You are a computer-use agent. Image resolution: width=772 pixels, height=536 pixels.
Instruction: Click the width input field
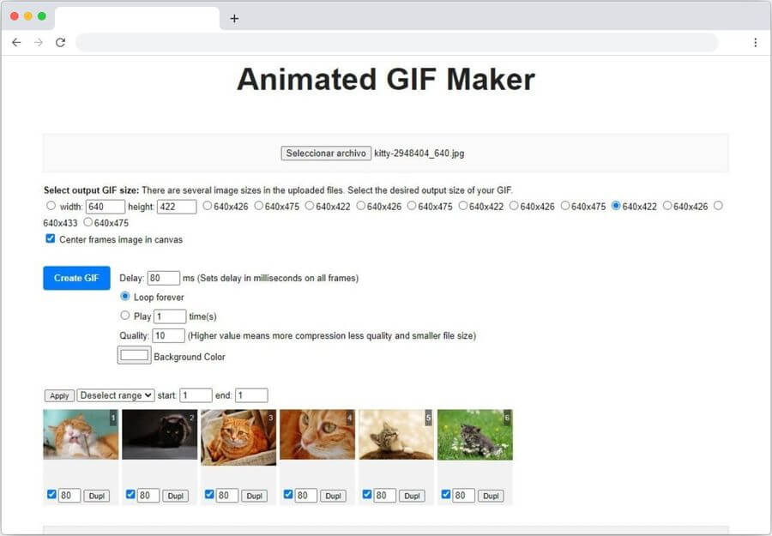(x=106, y=207)
